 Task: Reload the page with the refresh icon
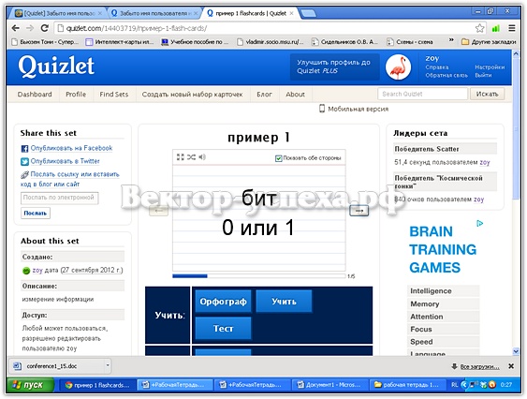(44, 28)
